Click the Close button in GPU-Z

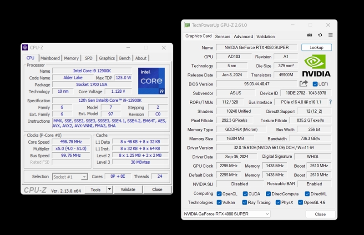click(x=320, y=214)
